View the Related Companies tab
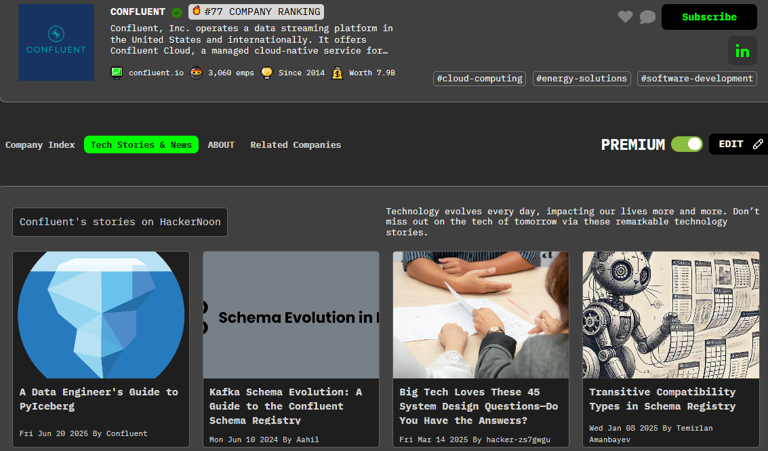The width and height of the screenshot is (768, 451). [x=296, y=144]
